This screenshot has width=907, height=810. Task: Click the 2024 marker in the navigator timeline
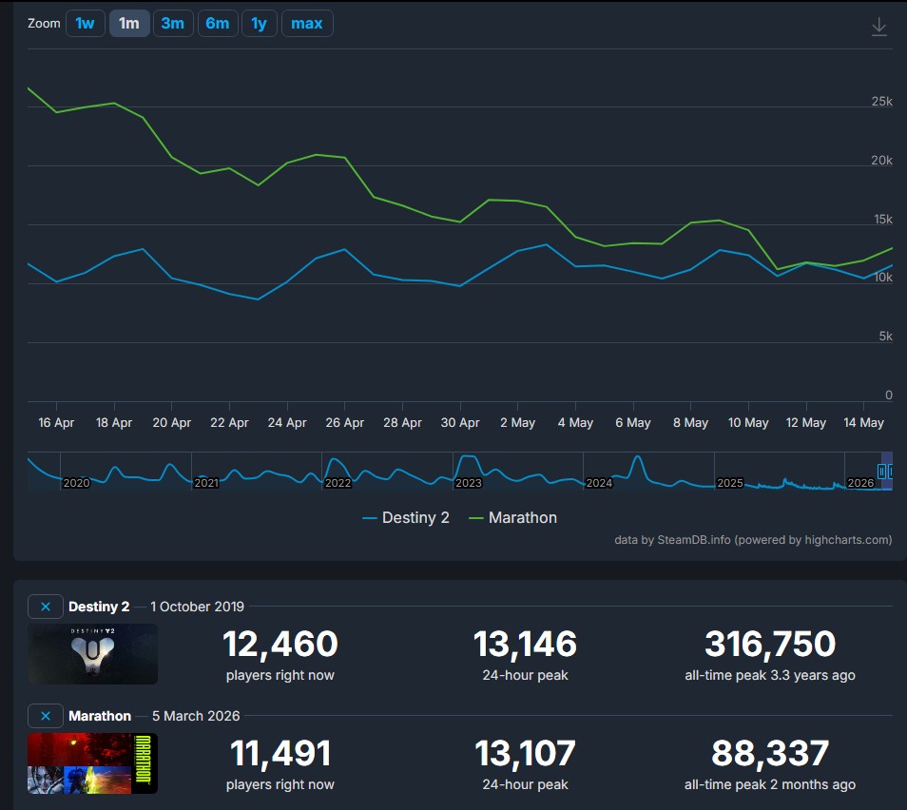pos(599,483)
